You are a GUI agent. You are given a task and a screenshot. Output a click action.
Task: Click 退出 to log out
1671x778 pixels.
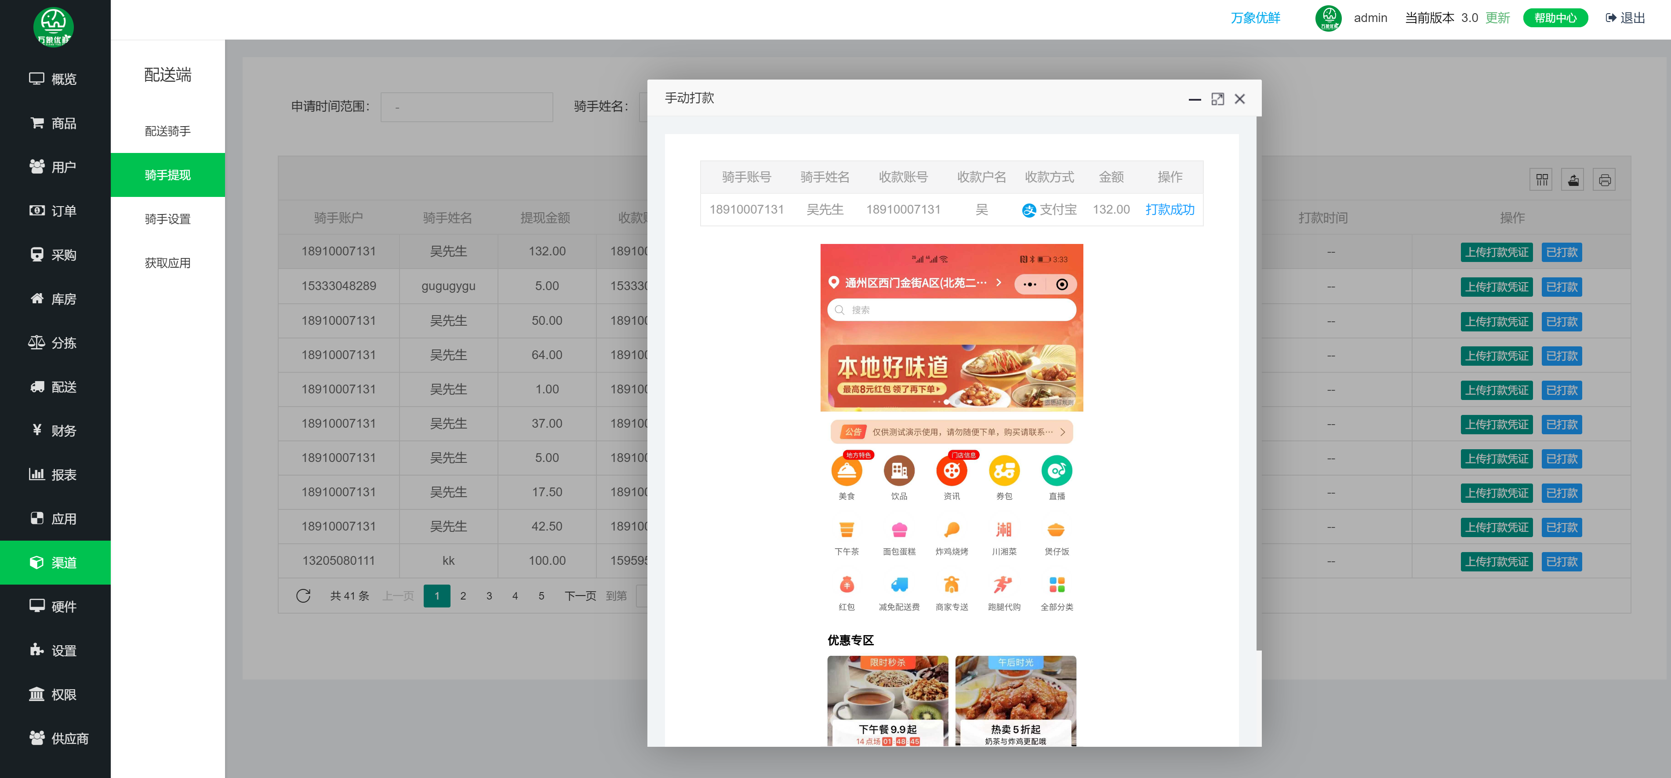click(x=1625, y=18)
